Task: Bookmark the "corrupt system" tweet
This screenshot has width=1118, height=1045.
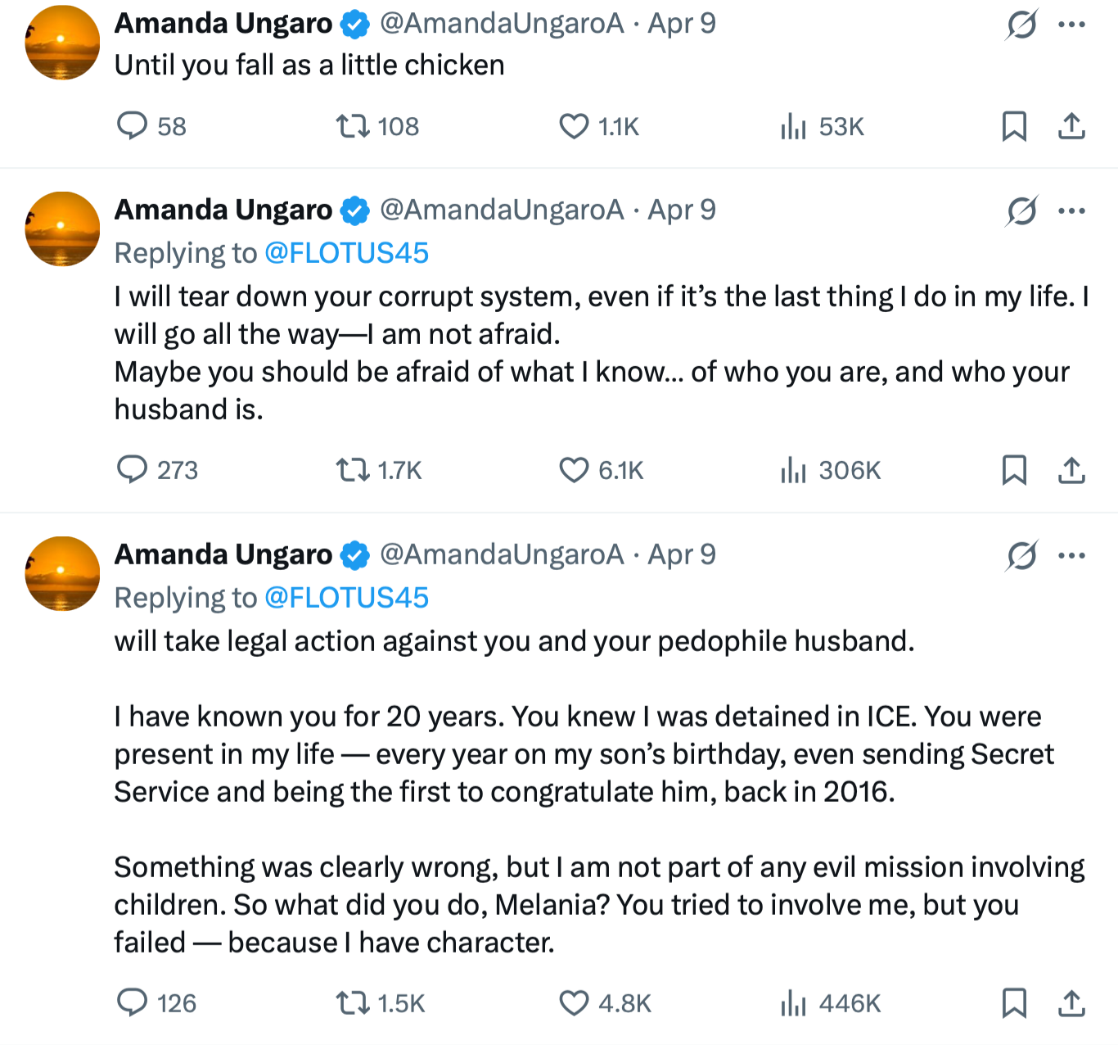Action: pyautogui.click(x=1014, y=470)
